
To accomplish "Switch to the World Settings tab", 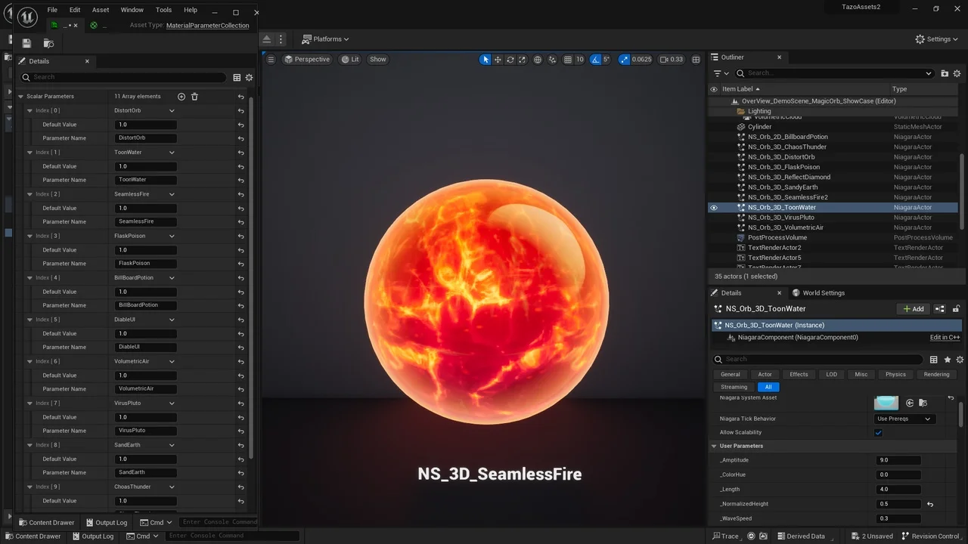I will 818,293.
